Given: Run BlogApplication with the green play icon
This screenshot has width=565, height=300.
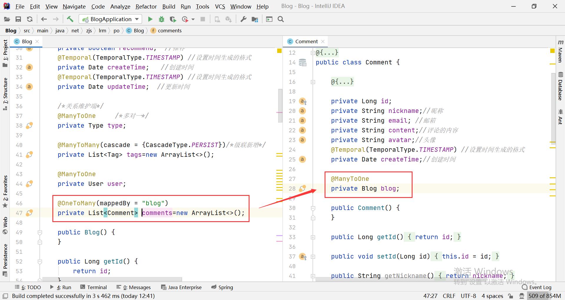Looking at the screenshot, I should [x=150, y=19].
